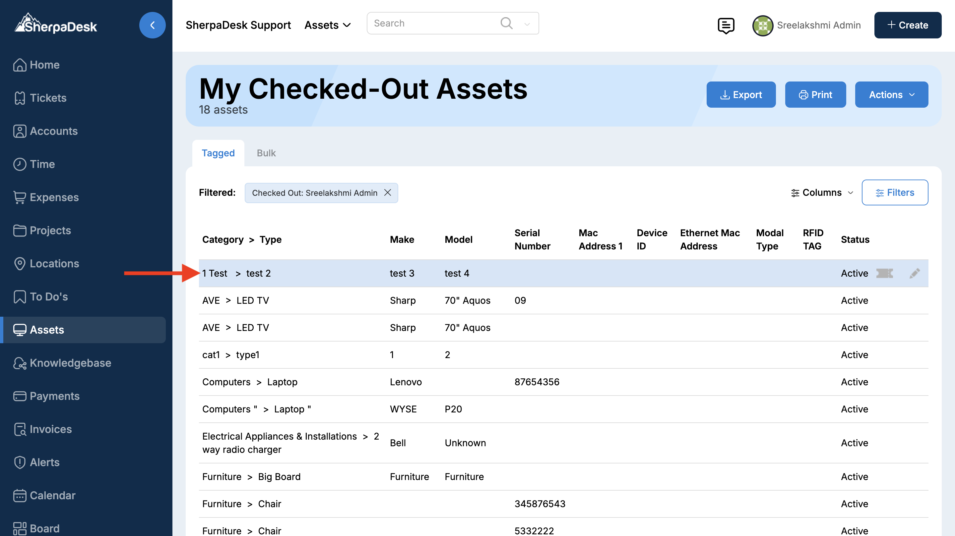Click the Create button

point(908,25)
